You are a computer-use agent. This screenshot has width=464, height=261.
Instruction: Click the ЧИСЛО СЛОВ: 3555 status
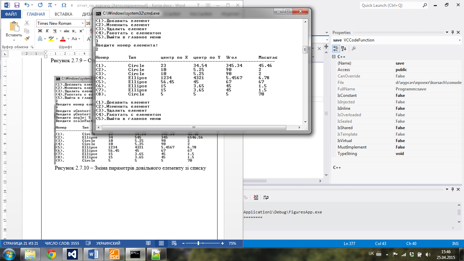[x=62, y=243]
